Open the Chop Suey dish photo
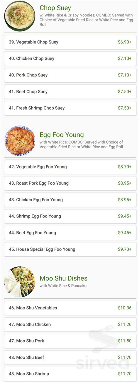The image size is (139, 383). 20,16
